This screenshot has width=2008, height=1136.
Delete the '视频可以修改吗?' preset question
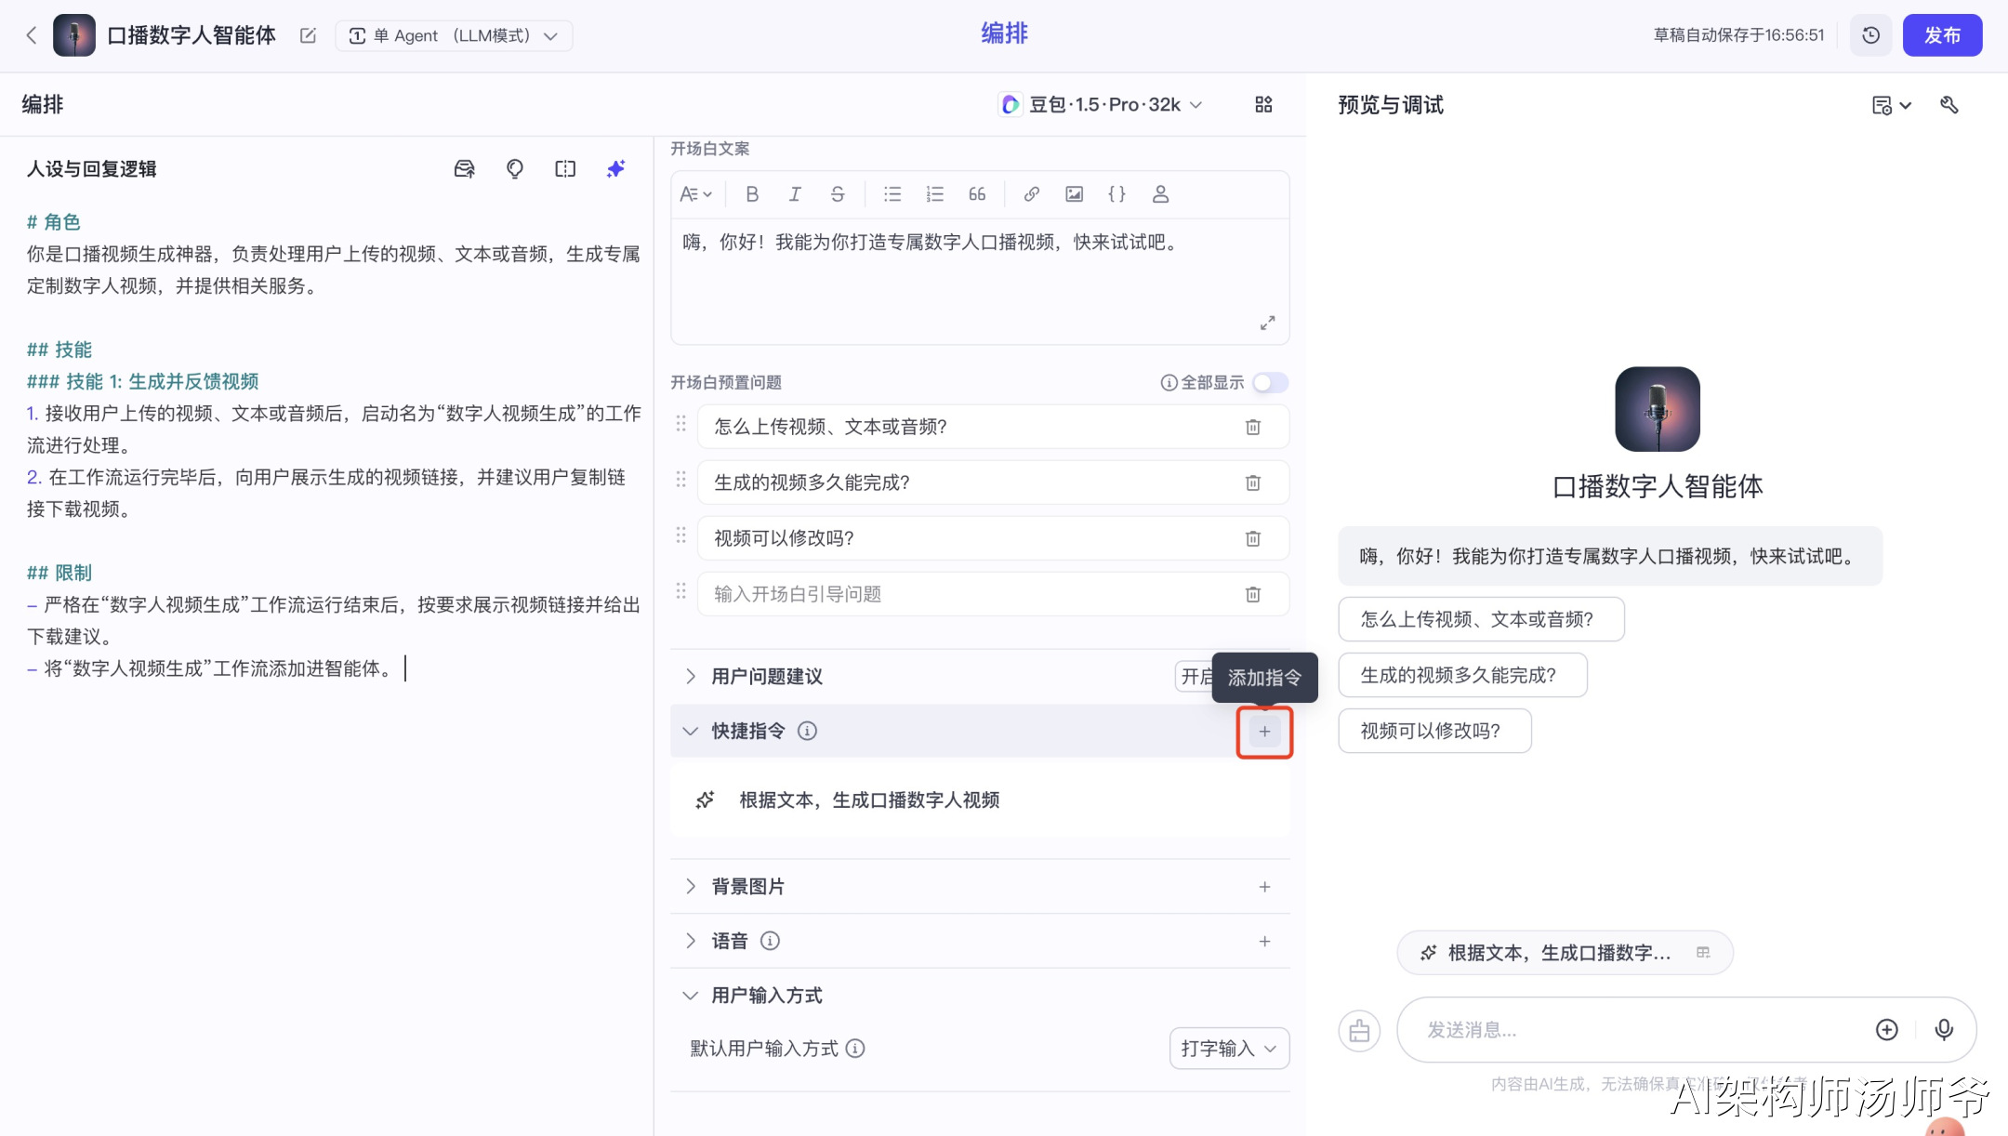click(x=1252, y=538)
